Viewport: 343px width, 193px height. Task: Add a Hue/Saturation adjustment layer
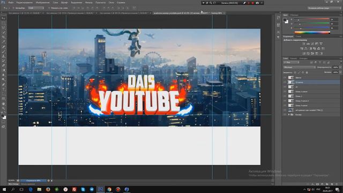[x=302, y=49]
